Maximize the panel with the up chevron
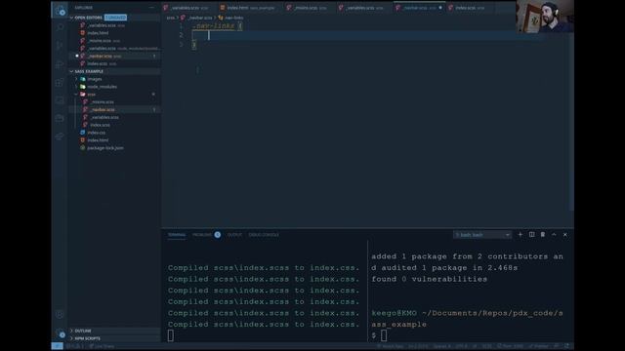The image size is (625, 351). [x=554, y=235]
